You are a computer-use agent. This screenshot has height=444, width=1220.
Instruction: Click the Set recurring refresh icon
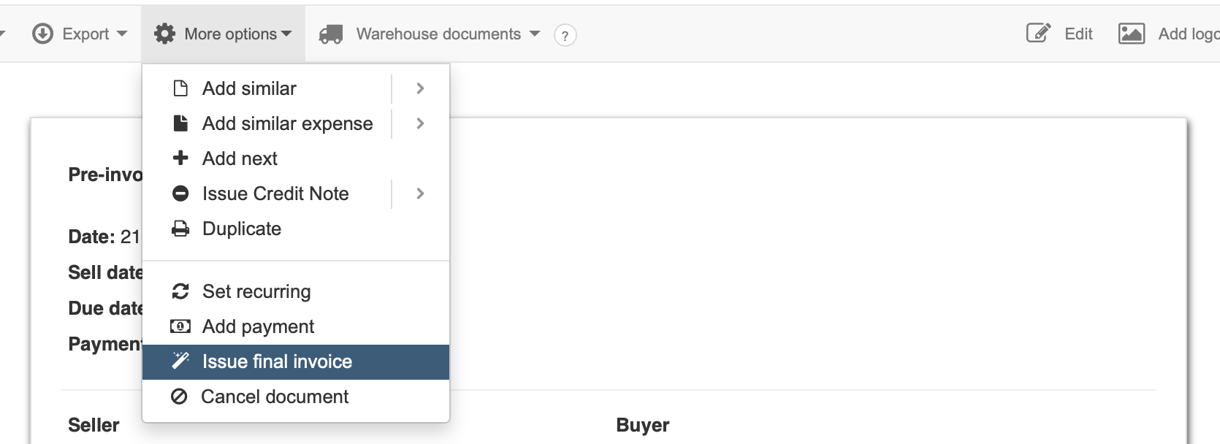(181, 291)
